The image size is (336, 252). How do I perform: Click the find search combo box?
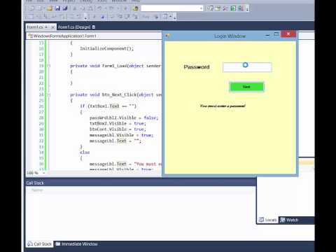pyautogui.click(x=171, y=8)
